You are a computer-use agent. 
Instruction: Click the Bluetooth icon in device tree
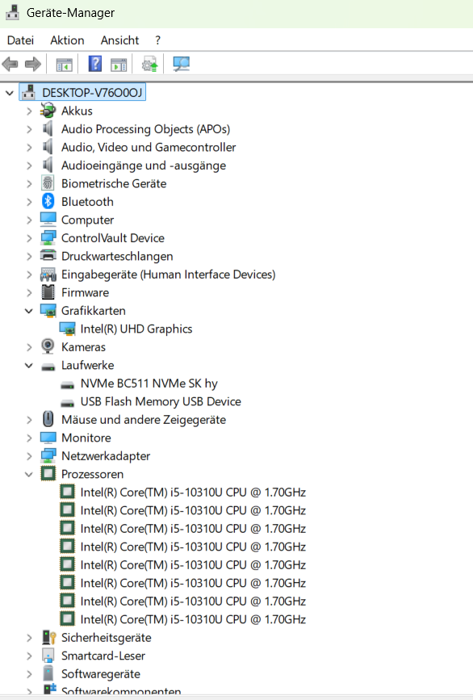pyautogui.click(x=48, y=201)
